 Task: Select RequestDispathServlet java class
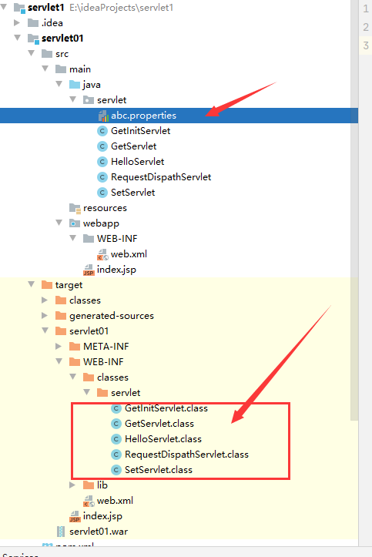pyautogui.click(x=161, y=177)
